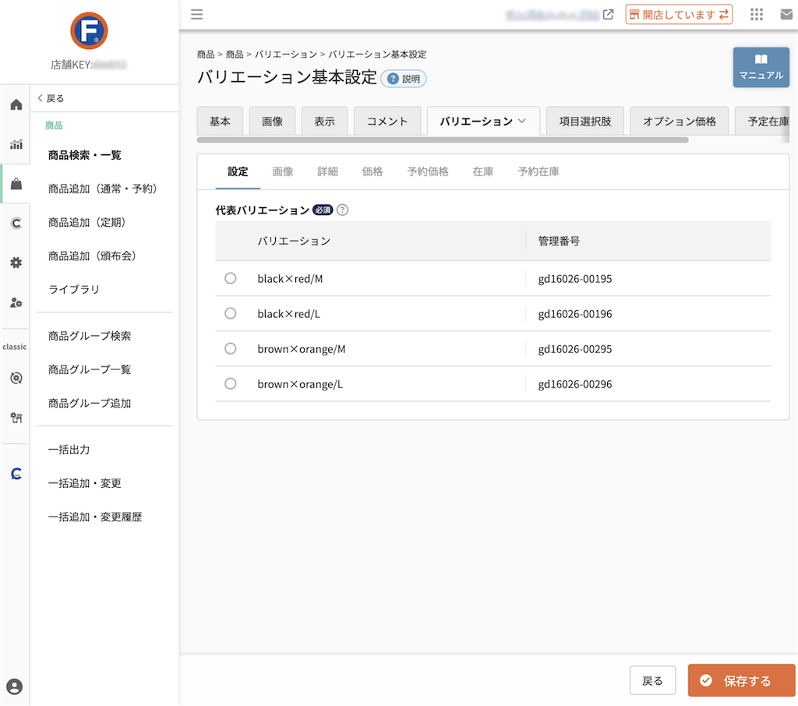Screen dimensions: 798x706
Task: Select the 画像 sub-tab
Action: [x=282, y=171]
